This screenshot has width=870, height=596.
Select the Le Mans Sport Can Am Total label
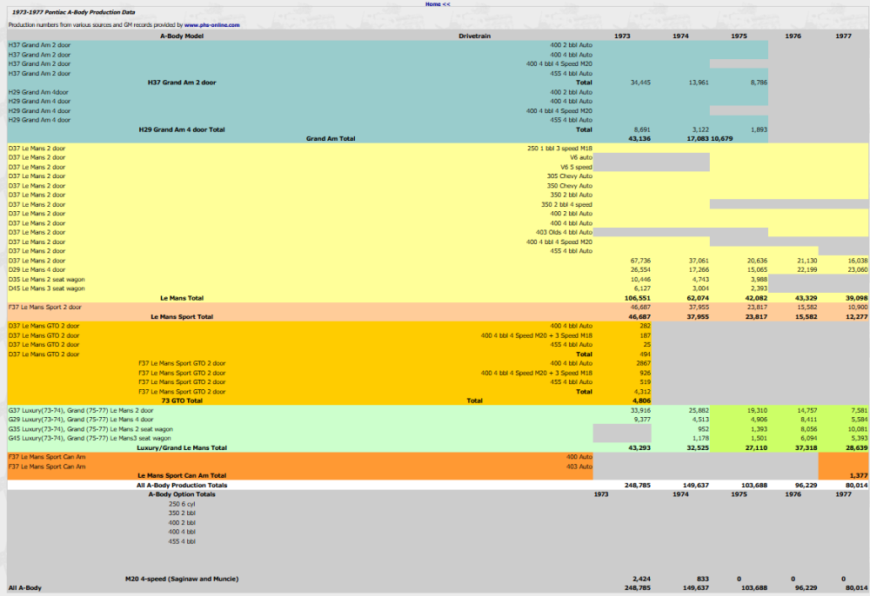182,475
